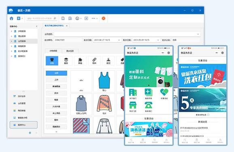
Task: Expand the first report tree node
Action: click(x=11, y=31)
